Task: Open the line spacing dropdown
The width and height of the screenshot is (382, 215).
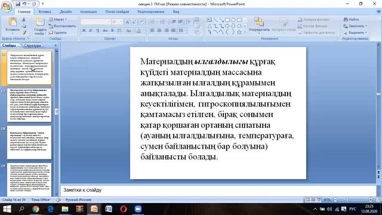Action: [x=189, y=22]
